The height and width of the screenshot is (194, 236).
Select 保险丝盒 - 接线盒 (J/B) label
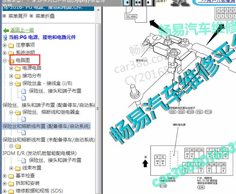click(x=47, y=83)
